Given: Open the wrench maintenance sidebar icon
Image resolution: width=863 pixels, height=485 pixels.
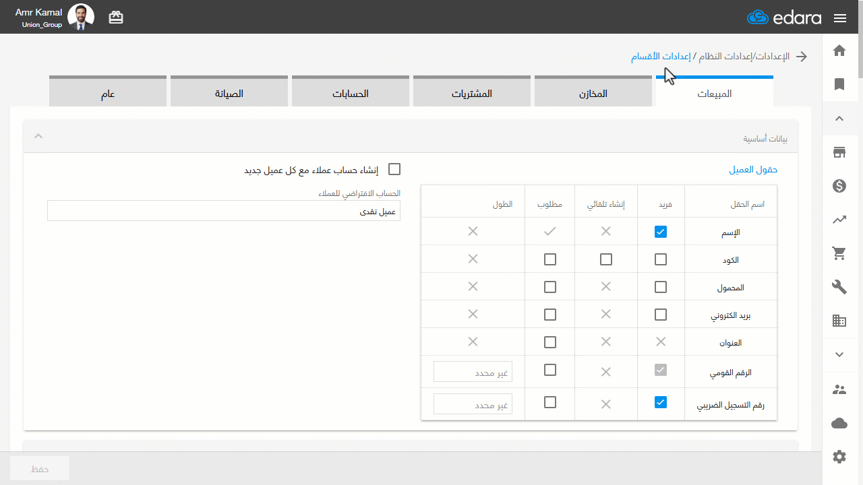Looking at the screenshot, I should [839, 288].
